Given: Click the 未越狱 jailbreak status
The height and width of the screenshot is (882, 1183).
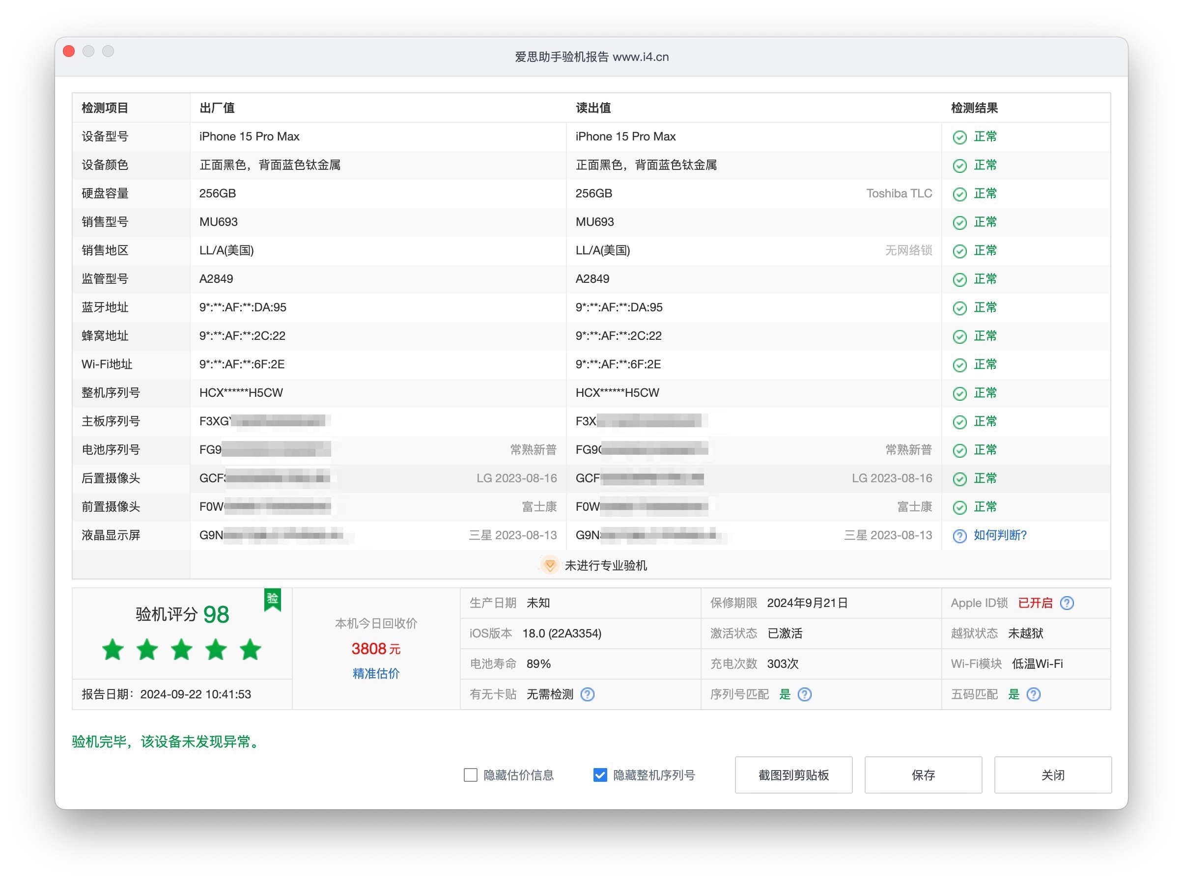Looking at the screenshot, I should 1025,633.
